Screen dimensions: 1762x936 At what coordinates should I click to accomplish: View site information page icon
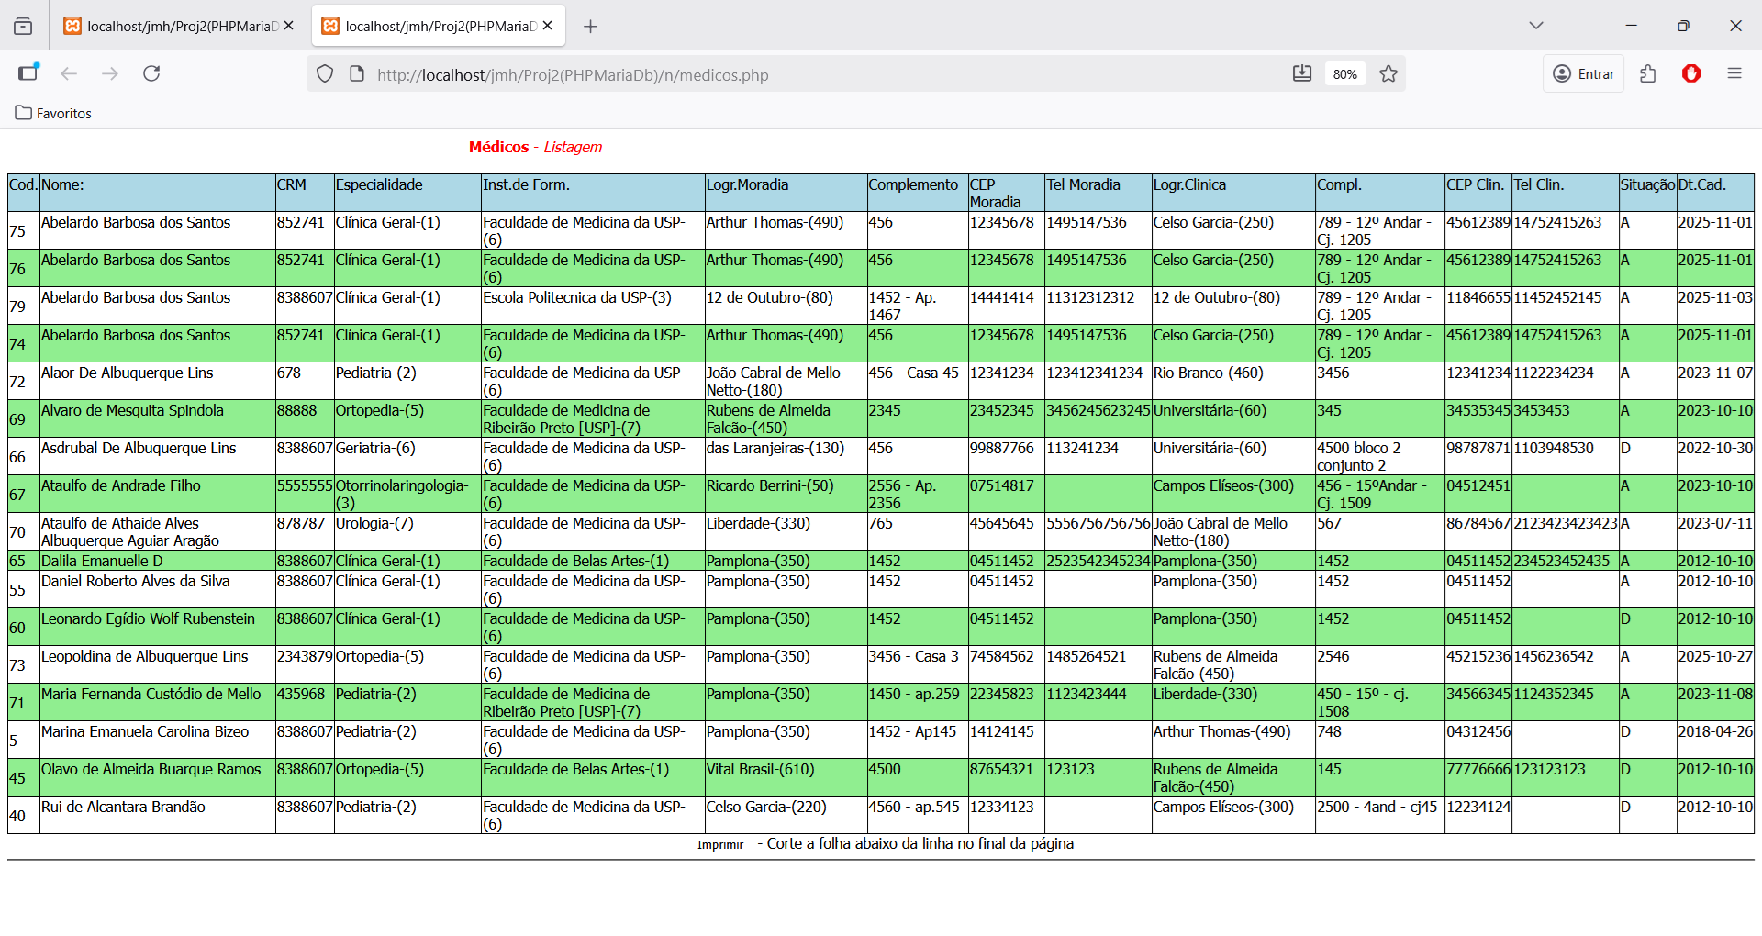click(357, 74)
